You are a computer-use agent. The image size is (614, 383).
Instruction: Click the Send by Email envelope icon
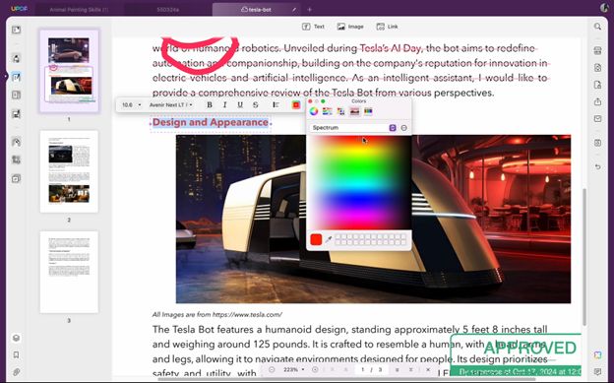pyautogui.click(x=597, y=118)
